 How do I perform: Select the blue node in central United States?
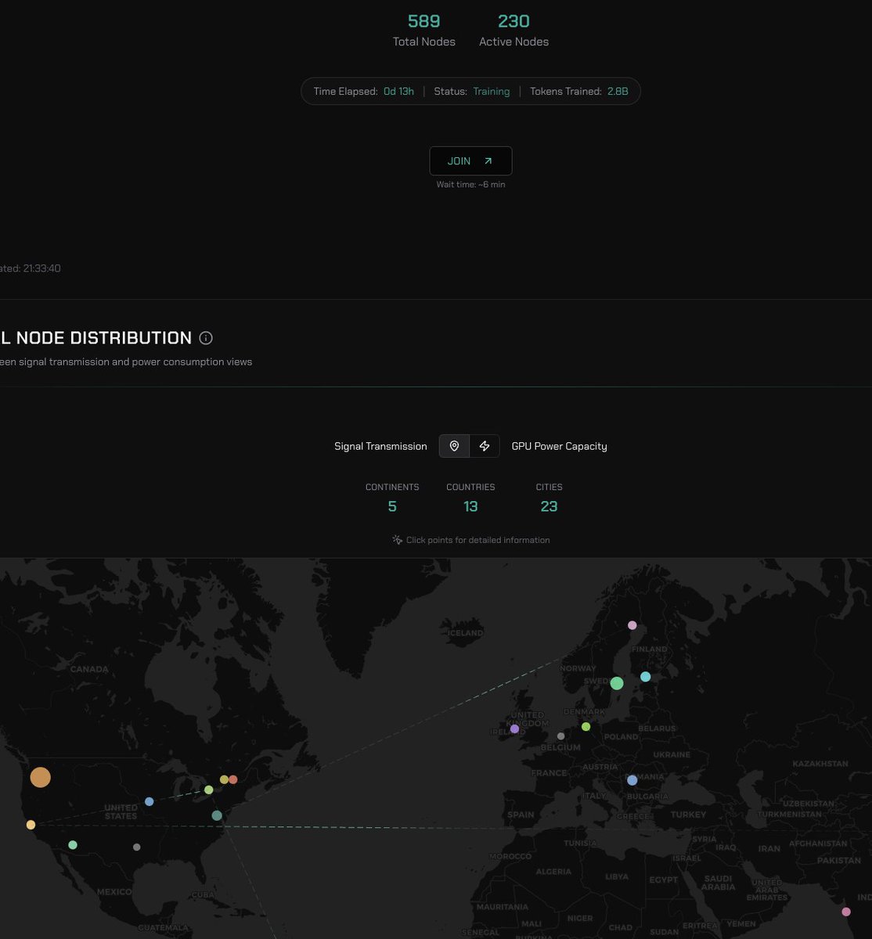(150, 801)
